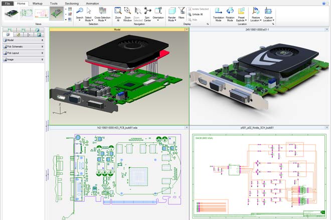Select the highlighted 3D model view thumbnail

click(56, 13)
